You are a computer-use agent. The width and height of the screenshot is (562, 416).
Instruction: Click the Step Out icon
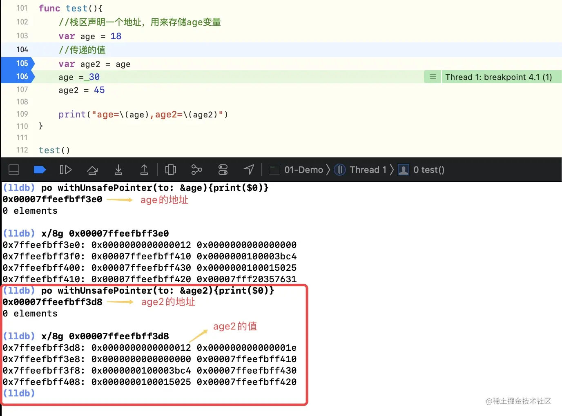[144, 170]
